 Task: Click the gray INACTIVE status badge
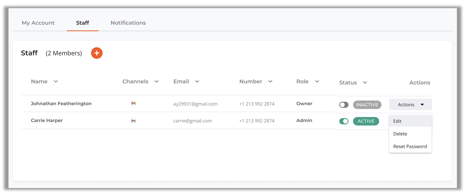point(367,105)
